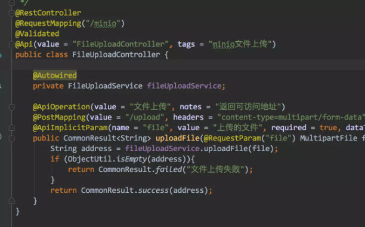Click the "文件上传" value string in @ApiOperation
The image size is (365, 227).
coord(151,107)
